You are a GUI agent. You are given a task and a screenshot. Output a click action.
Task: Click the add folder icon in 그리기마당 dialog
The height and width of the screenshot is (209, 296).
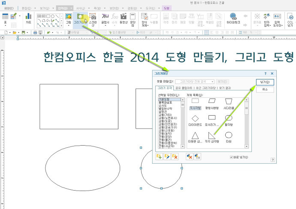click(x=159, y=156)
